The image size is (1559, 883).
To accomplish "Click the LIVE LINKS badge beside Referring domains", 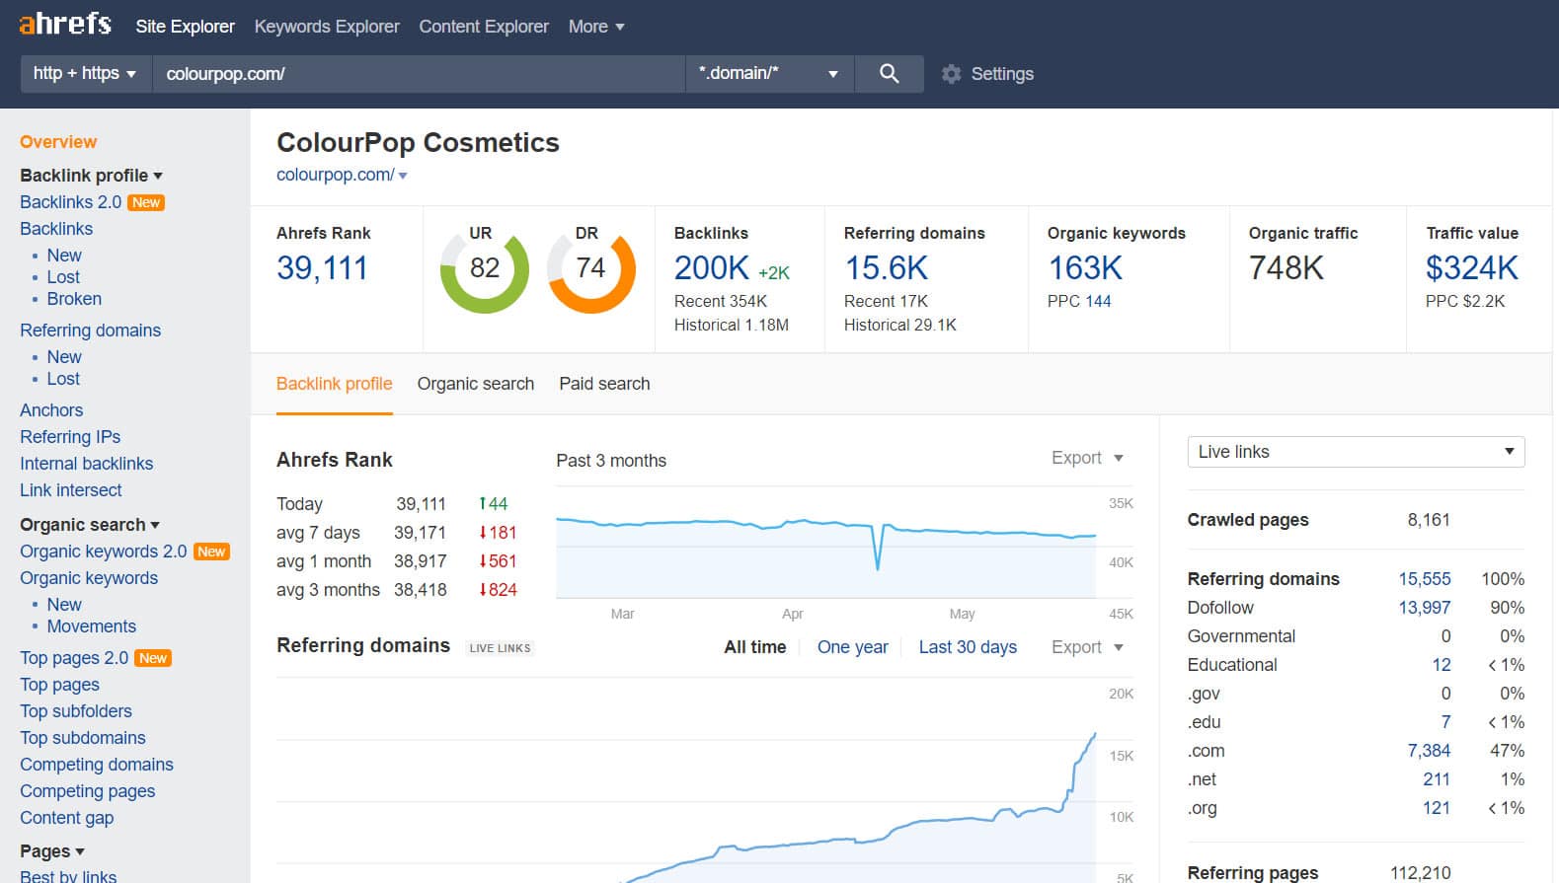I will point(501,648).
